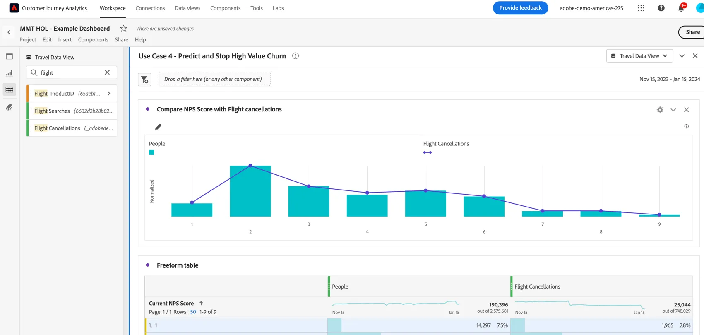Click the filter funnel icon
This screenshot has width=704, height=335.
[x=144, y=80]
